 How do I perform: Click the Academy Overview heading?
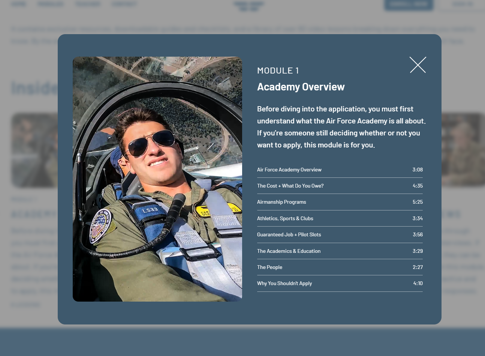(x=301, y=87)
